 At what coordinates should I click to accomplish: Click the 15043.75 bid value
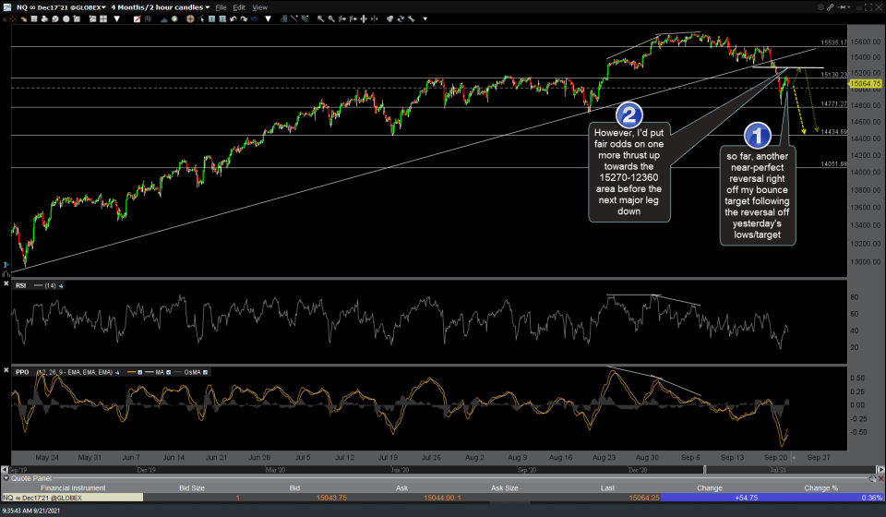(331, 498)
